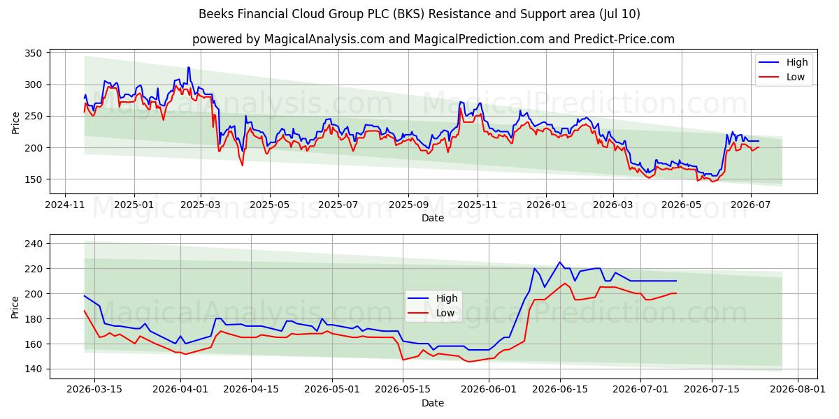839x419 pixels.
Task: Click the 2026-08-01 tick label
Action: coord(798,390)
